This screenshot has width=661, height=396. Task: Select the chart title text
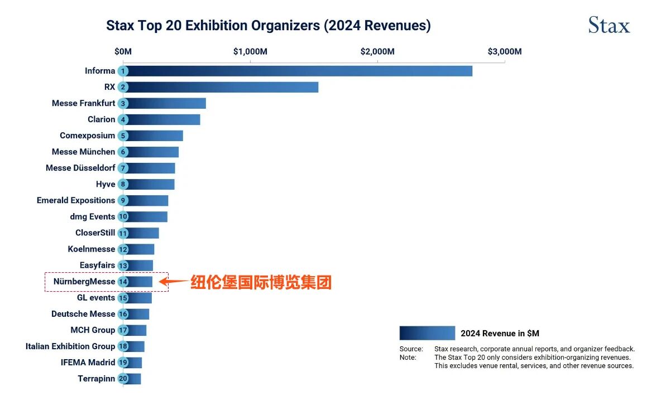268,26
